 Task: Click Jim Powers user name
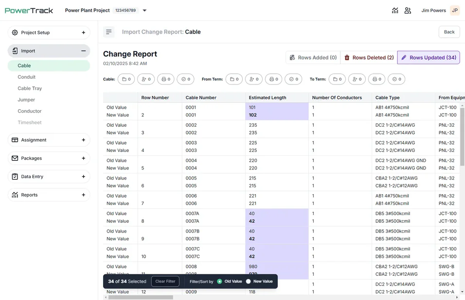click(x=433, y=10)
